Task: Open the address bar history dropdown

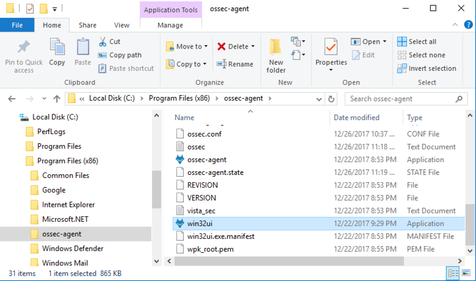Action: [319, 99]
